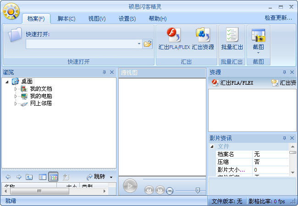Go forward in the browse panel
The width and height of the screenshot is (298, 206).
(19, 177)
